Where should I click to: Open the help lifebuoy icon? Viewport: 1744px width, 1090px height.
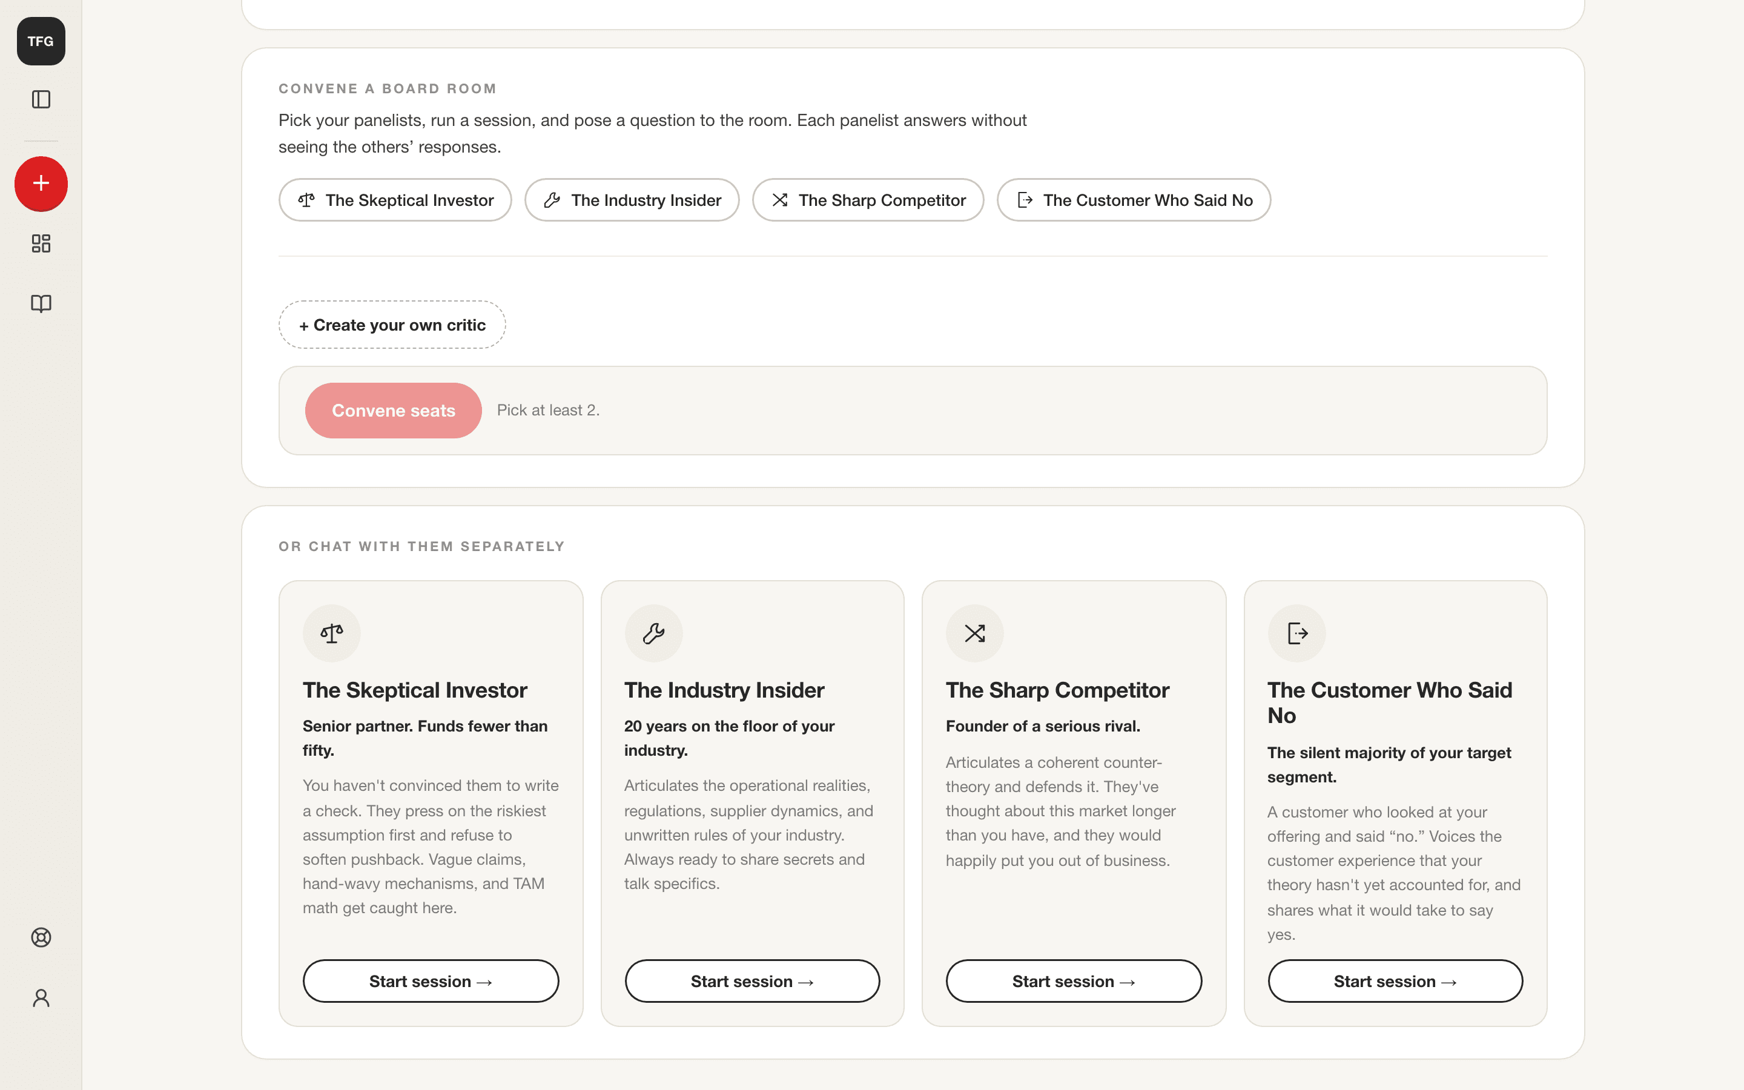click(x=41, y=937)
